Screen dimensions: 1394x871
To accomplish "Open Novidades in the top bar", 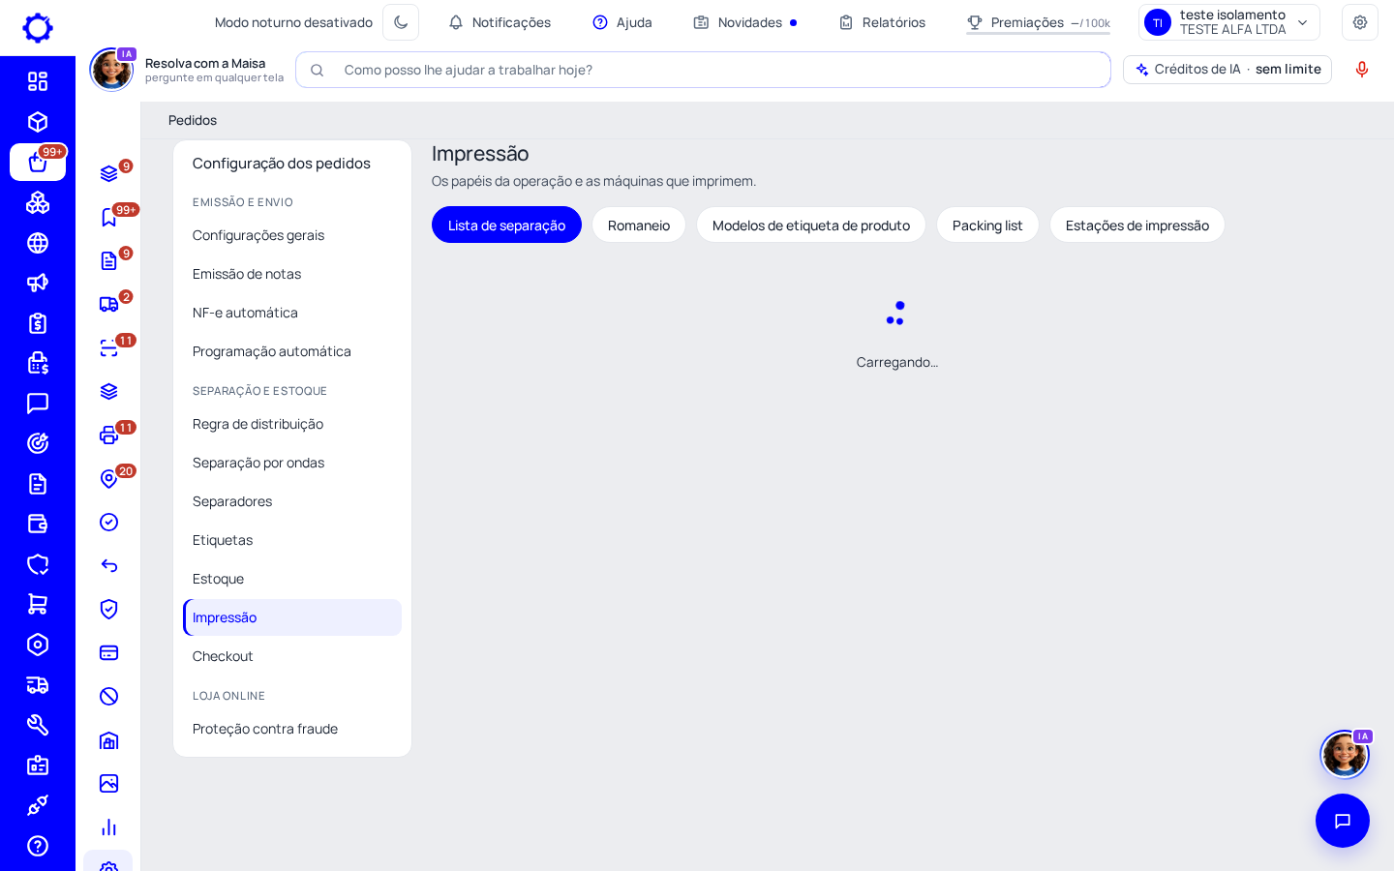I will click(x=745, y=22).
